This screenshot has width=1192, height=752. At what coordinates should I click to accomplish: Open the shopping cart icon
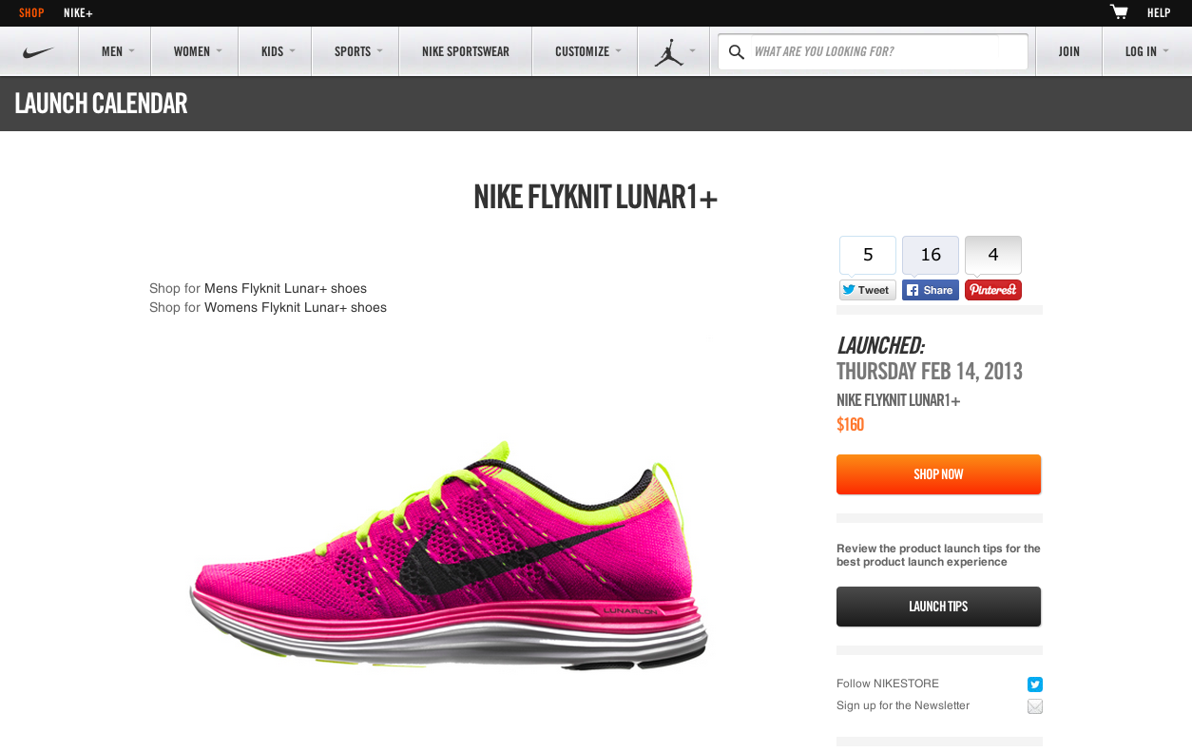[1119, 12]
